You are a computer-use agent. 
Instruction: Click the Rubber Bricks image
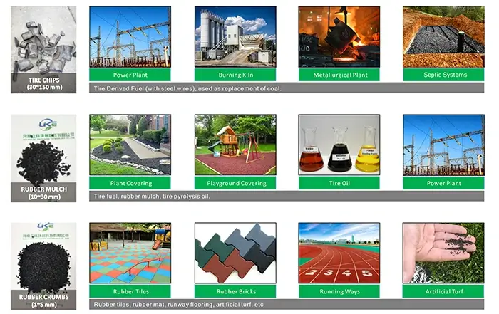click(235, 253)
